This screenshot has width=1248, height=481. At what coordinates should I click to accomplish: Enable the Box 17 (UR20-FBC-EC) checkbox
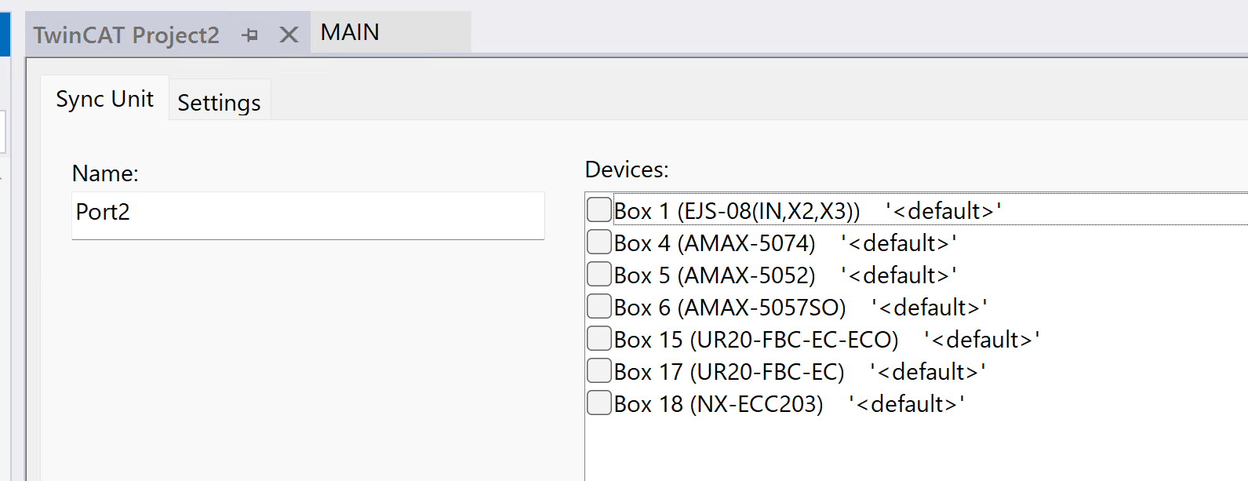(599, 371)
